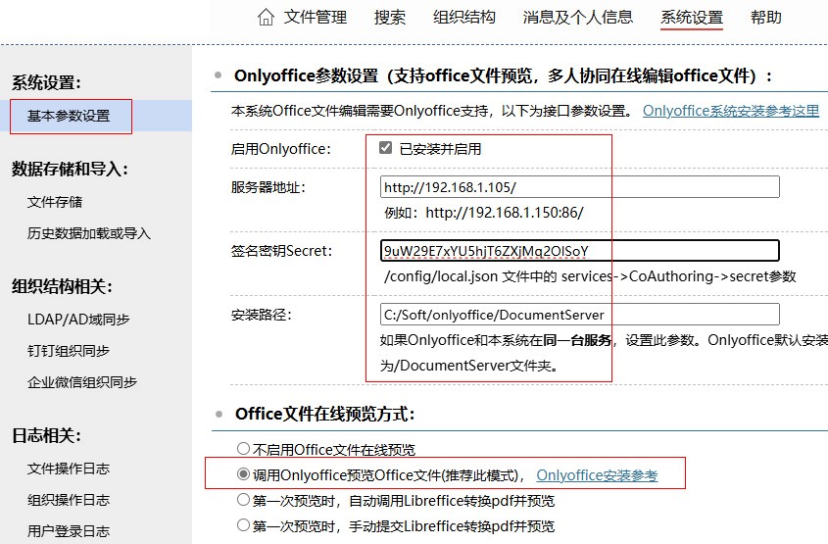Open 企业微信组织同步 settings

[x=82, y=382]
